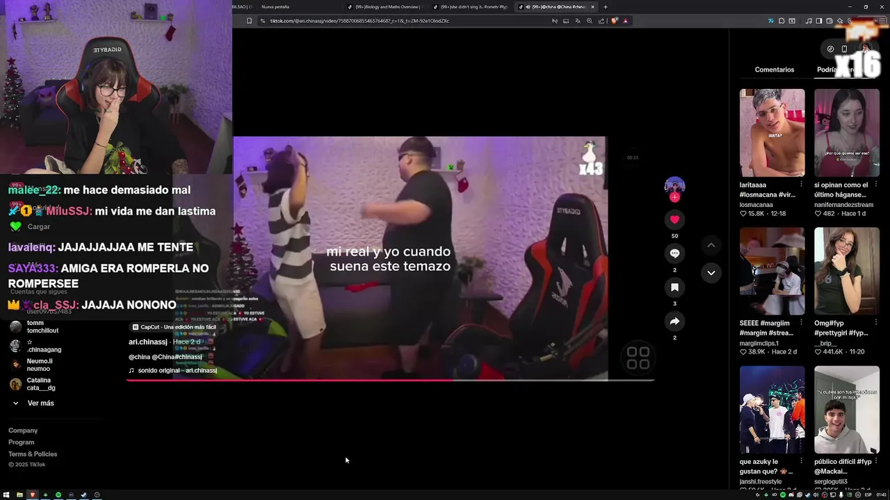Share the video with arrow icon
The image size is (890, 500).
[x=674, y=322]
